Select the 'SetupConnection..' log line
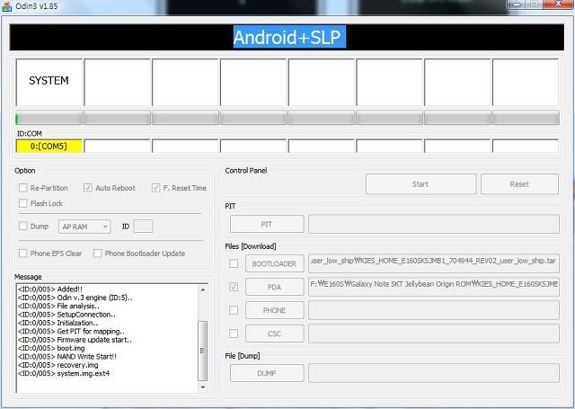 point(66,315)
